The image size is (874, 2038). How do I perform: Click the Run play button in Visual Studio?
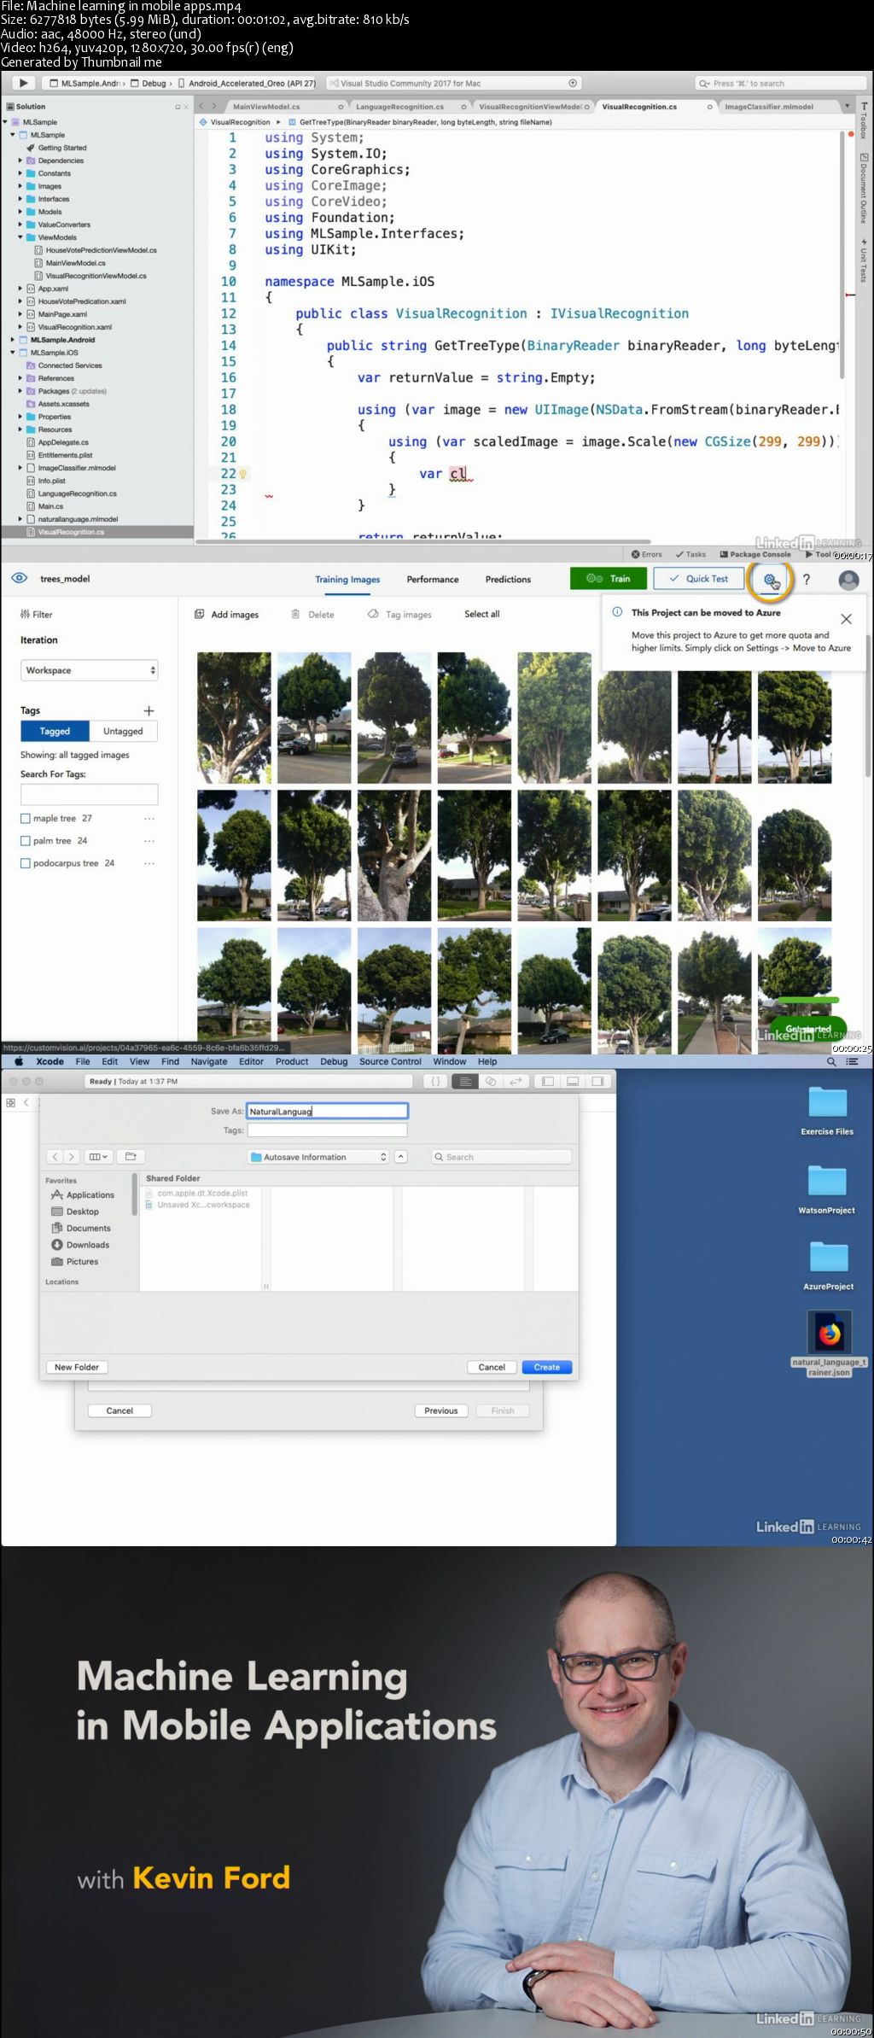[x=24, y=83]
